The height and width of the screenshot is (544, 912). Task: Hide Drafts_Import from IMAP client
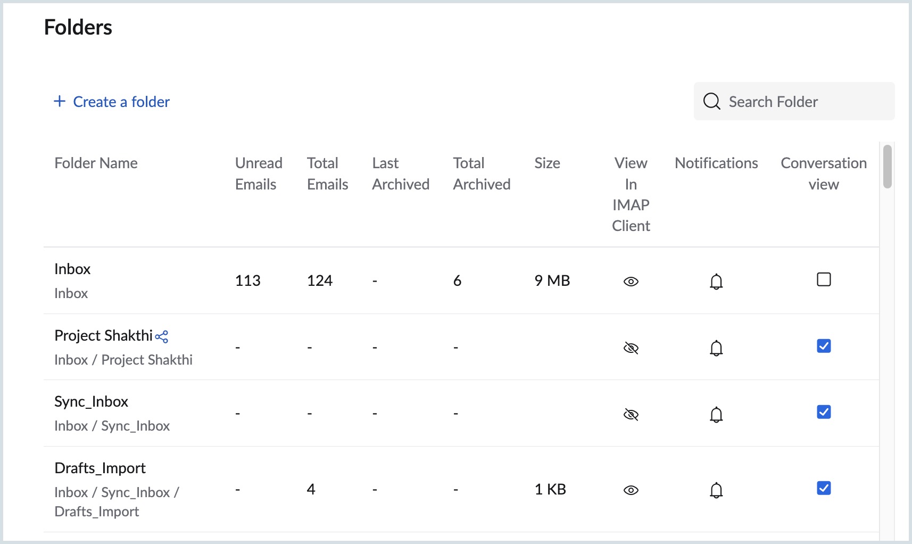point(631,490)
